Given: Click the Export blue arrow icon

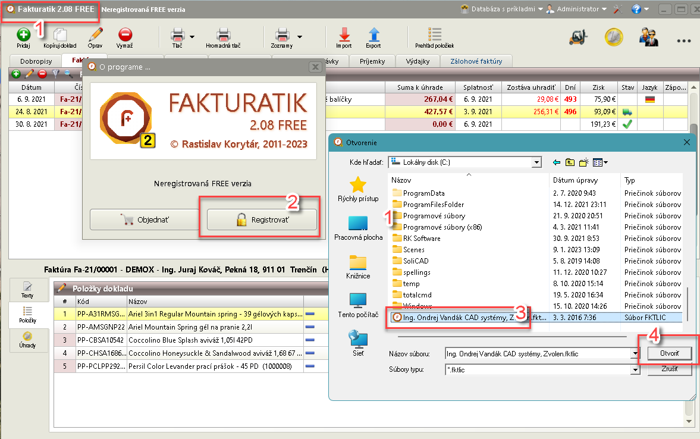Looking at the screenshot, I should [373, 35].
